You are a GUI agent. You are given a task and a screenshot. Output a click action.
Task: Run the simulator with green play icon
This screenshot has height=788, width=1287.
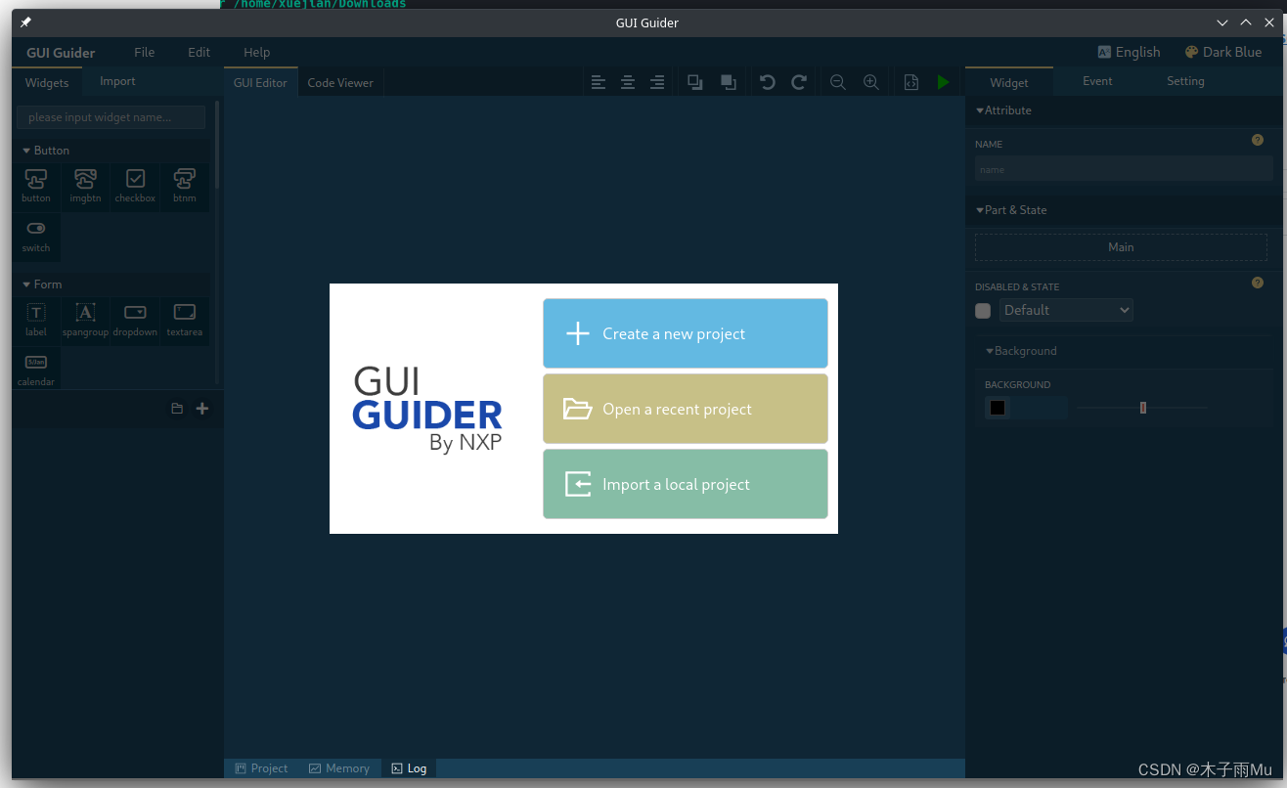pos(944,83)
